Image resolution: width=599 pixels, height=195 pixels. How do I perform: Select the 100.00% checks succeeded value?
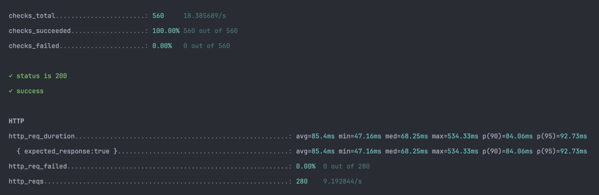click(x=166, y=31)
